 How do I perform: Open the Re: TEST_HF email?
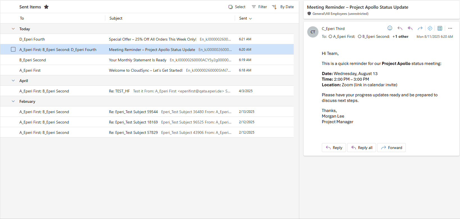tap(147, 91)
